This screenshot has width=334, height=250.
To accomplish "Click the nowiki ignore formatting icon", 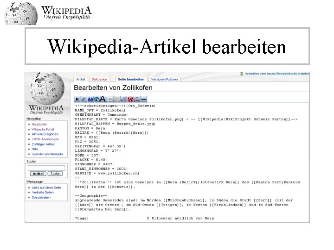I will (130, 99).
